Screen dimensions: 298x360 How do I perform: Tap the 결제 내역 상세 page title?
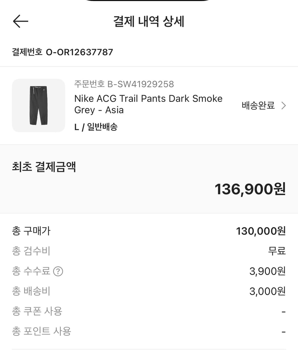[149, 21]
